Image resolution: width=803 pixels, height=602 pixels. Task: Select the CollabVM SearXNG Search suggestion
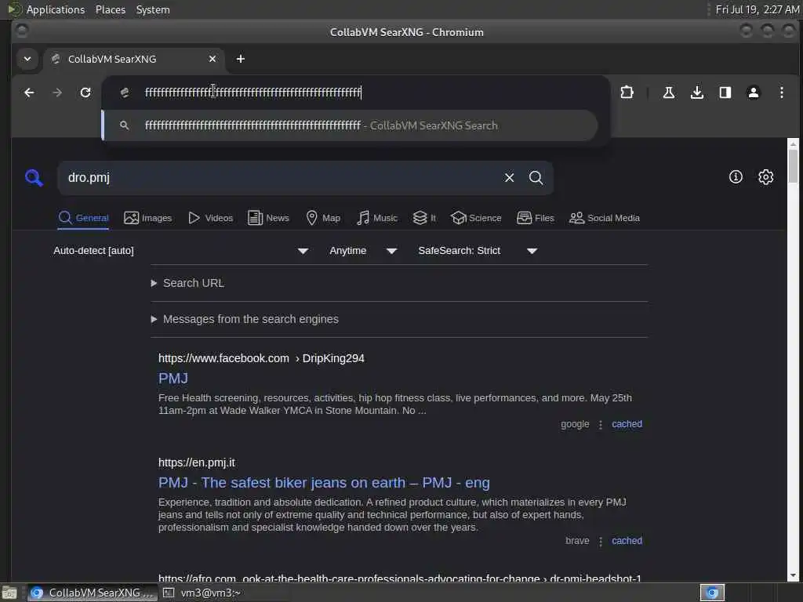[x=350, y=125]
